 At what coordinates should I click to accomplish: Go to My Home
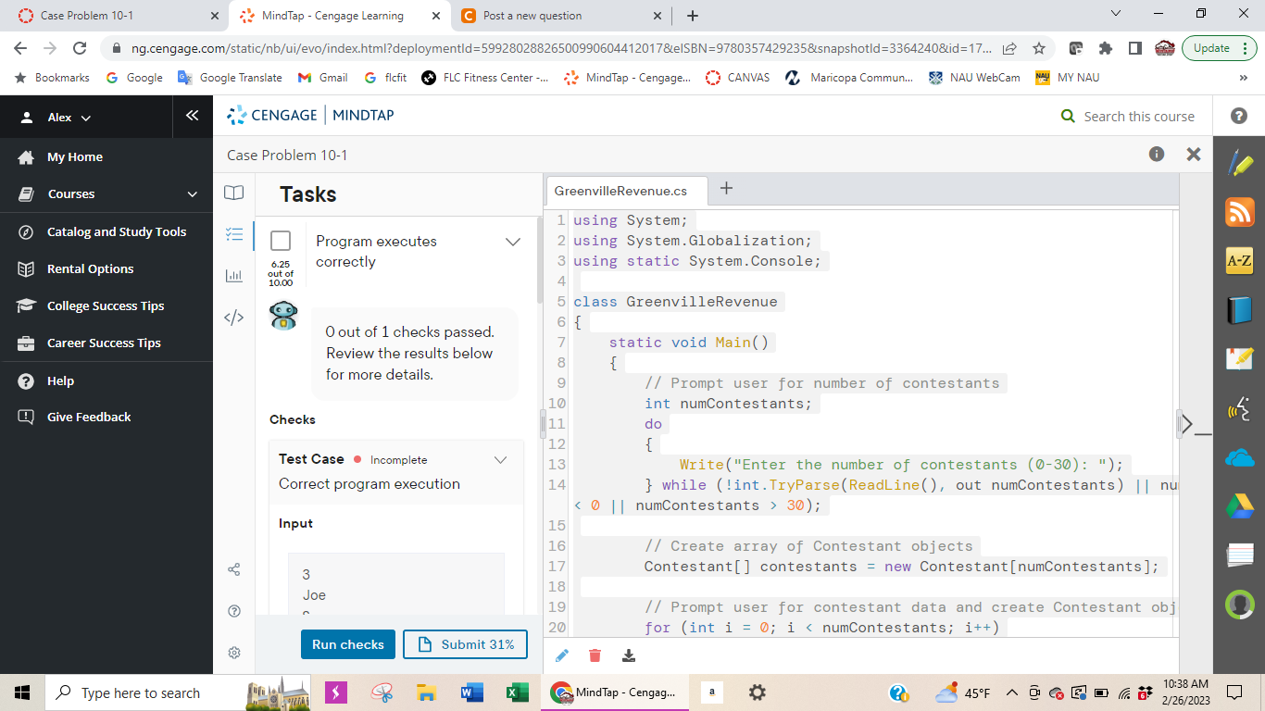point(74,157)
